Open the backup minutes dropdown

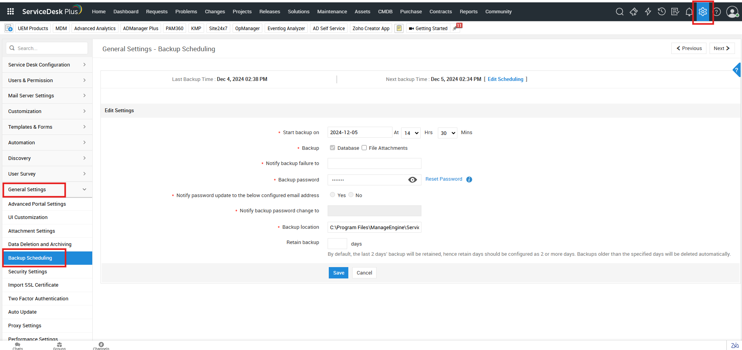[x=447, y=133]
